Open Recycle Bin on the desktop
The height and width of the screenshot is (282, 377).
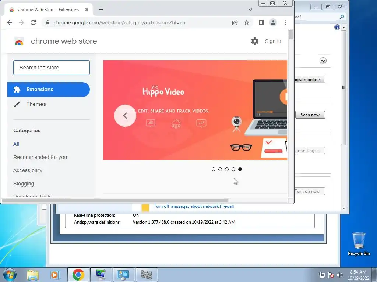[359, 244]
